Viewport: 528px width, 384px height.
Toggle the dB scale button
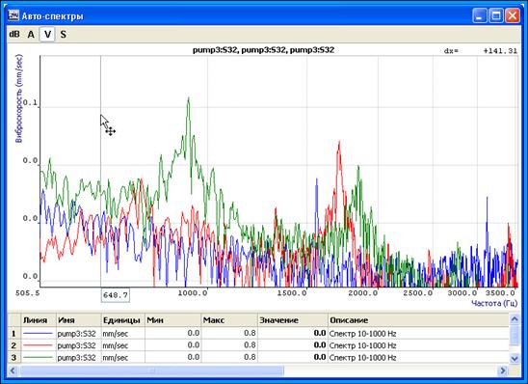[x=14, y=34]
